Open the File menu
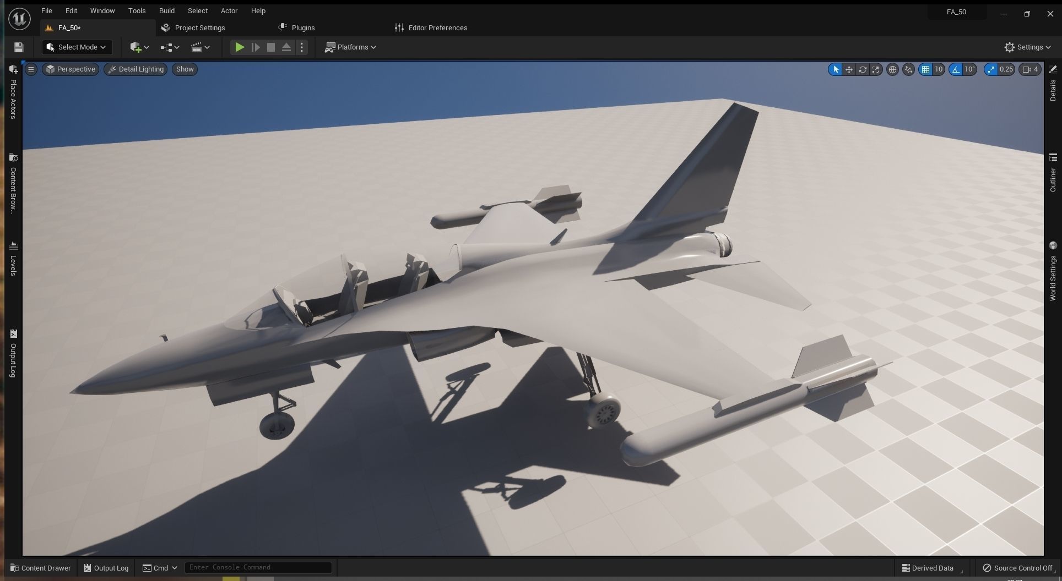 tap(47, 10)
